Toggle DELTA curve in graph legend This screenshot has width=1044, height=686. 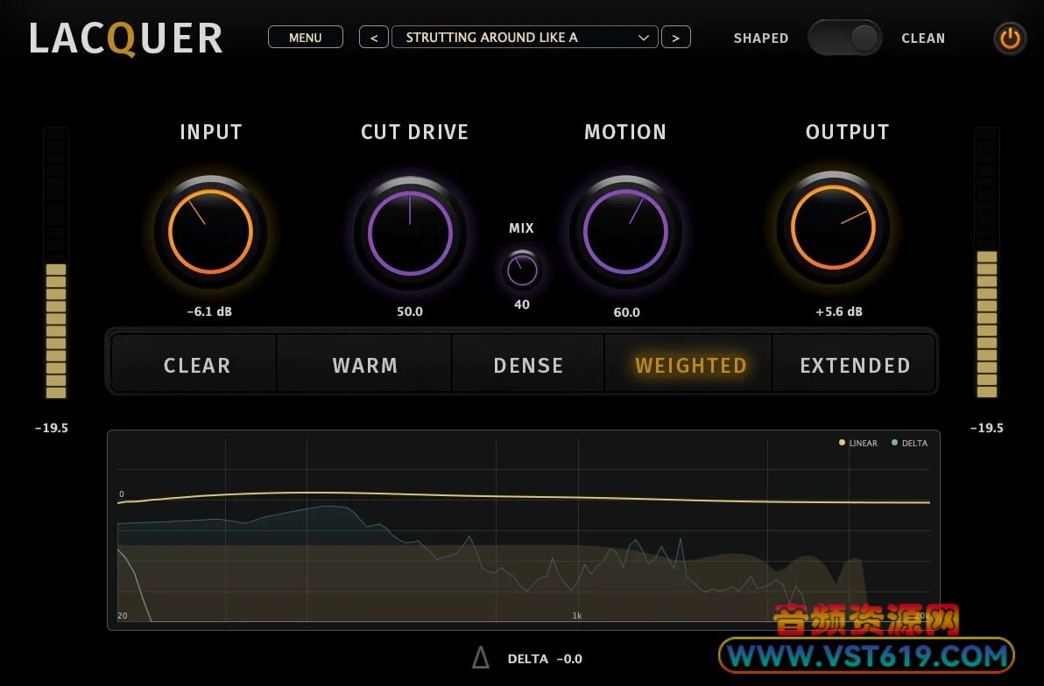(909, 443)
